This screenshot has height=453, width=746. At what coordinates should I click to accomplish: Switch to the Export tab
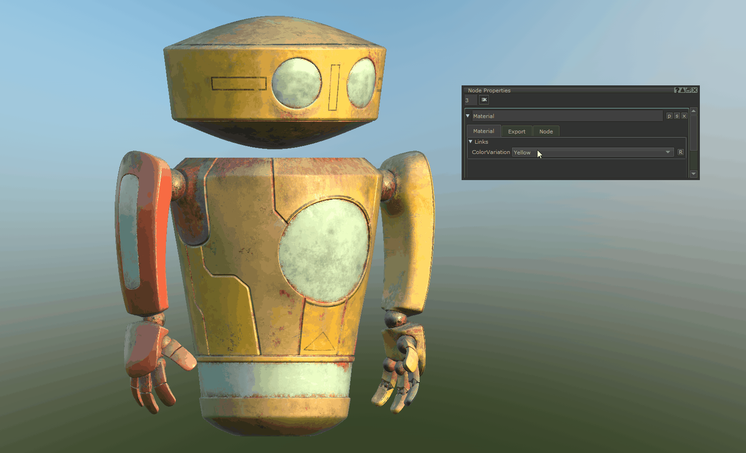(517, 132)
